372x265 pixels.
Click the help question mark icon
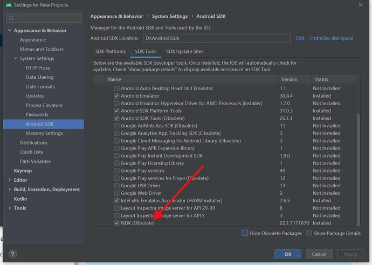coord(12,254)
